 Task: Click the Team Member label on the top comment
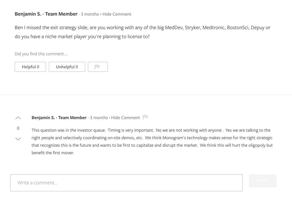(x=61, y=14)
